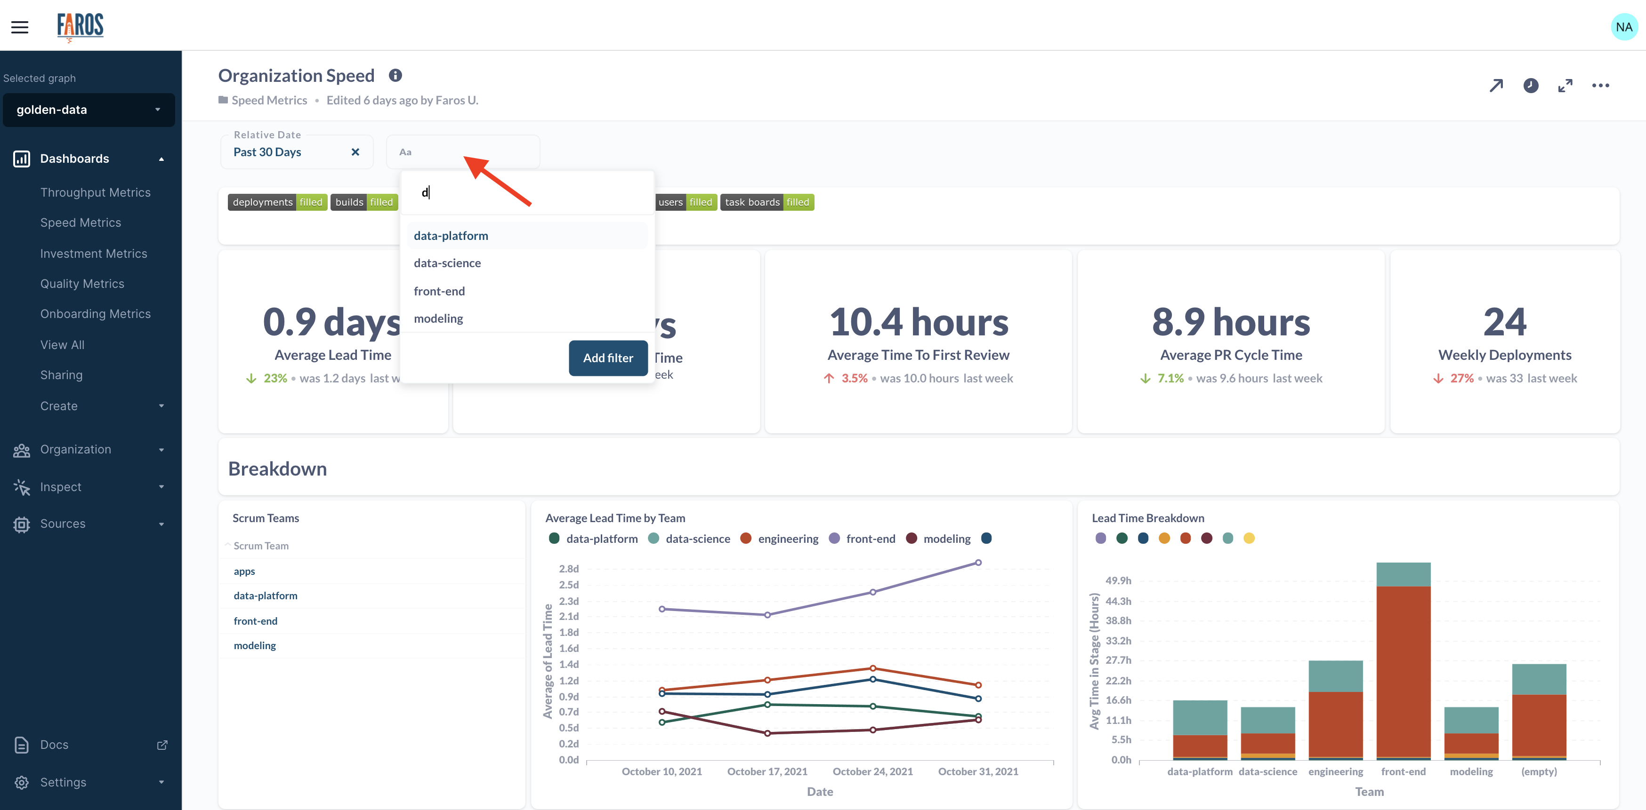
Task: Click the arrow share icon in dashboard header
Action: point(1496,86)
